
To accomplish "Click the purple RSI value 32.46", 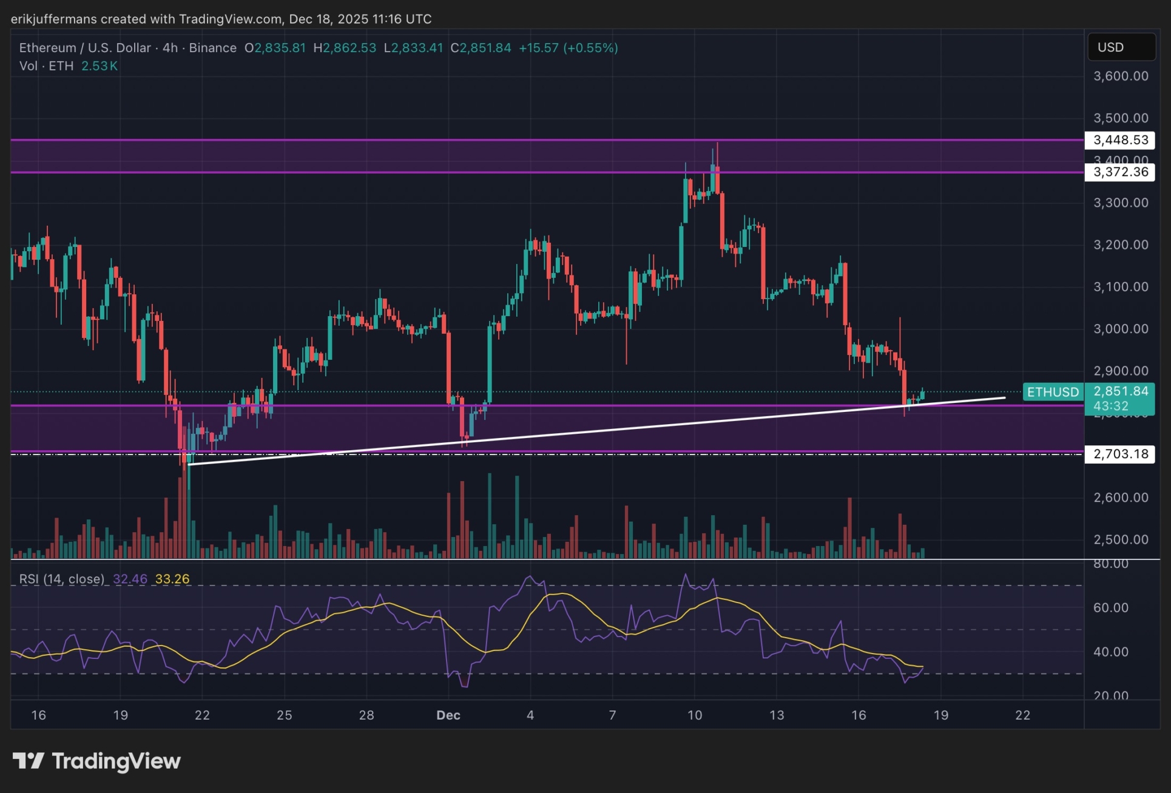I will pyautogui.click(x=130, y=579).
